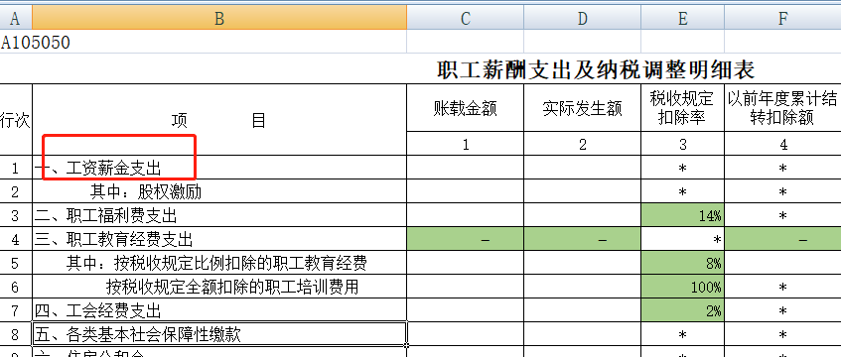Select the 账载金额 header cell
The height and width of the screenshot is (357, 841).
465,108
